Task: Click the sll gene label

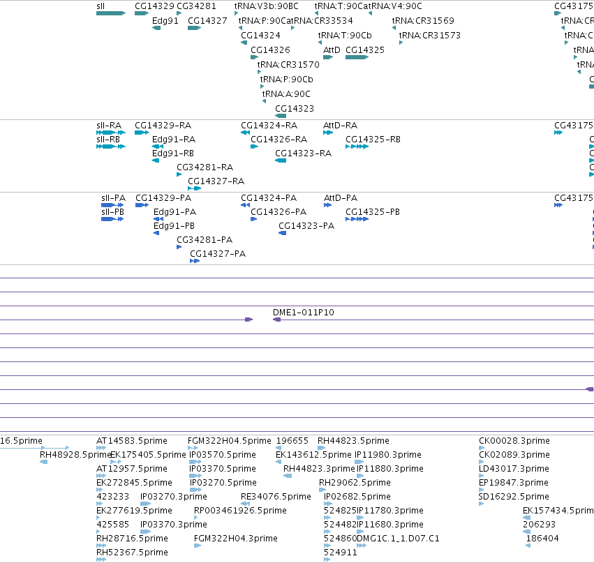Action: tap(101, 6)
